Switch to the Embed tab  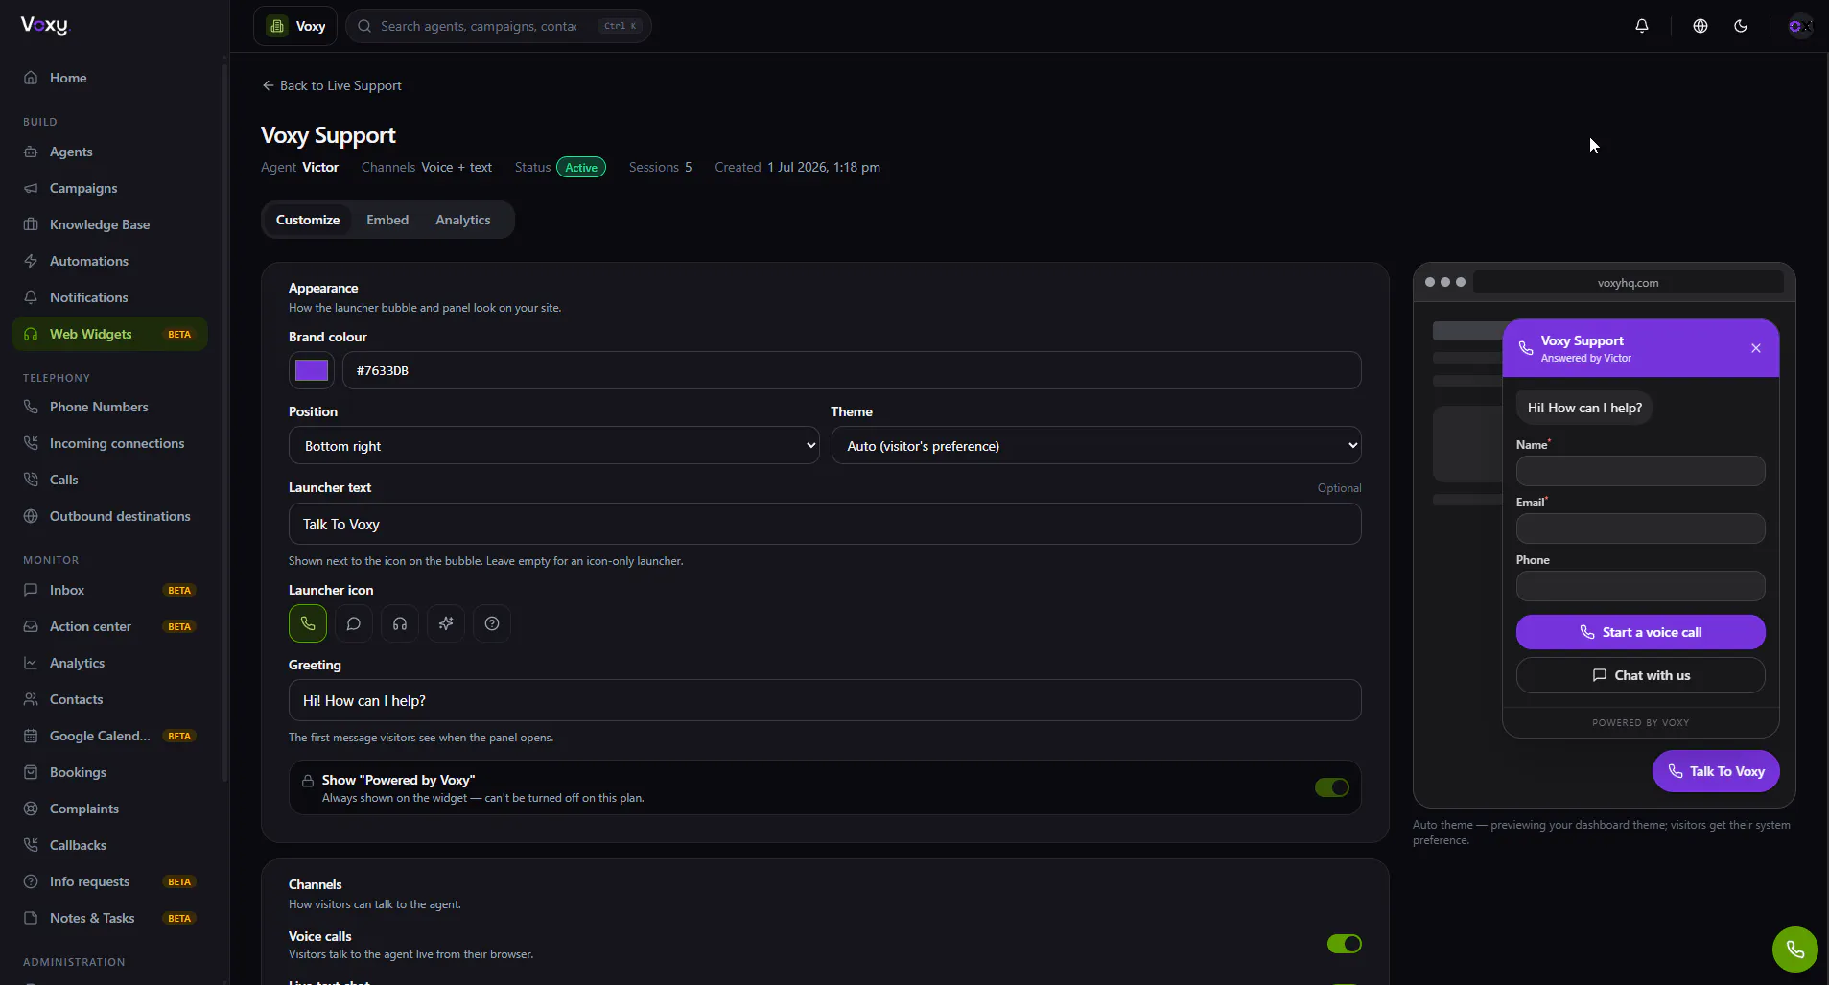pos(387,220)
